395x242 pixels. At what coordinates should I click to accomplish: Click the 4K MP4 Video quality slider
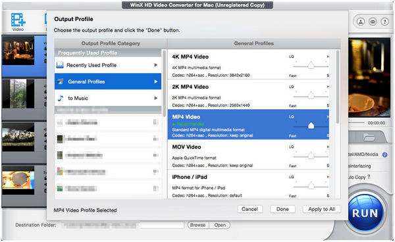(x=311, y=66)
